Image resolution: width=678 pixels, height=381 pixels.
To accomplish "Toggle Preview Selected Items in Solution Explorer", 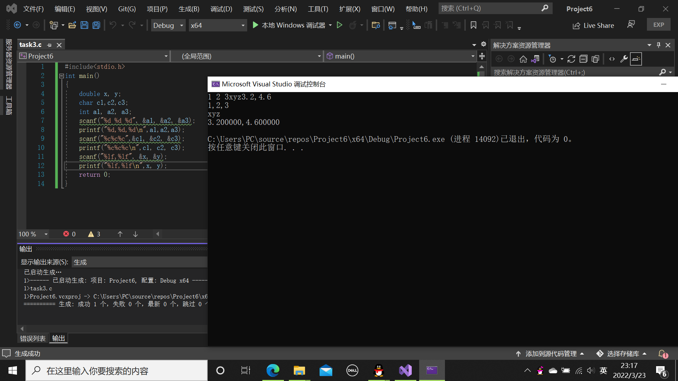I will tap(636, 59).
